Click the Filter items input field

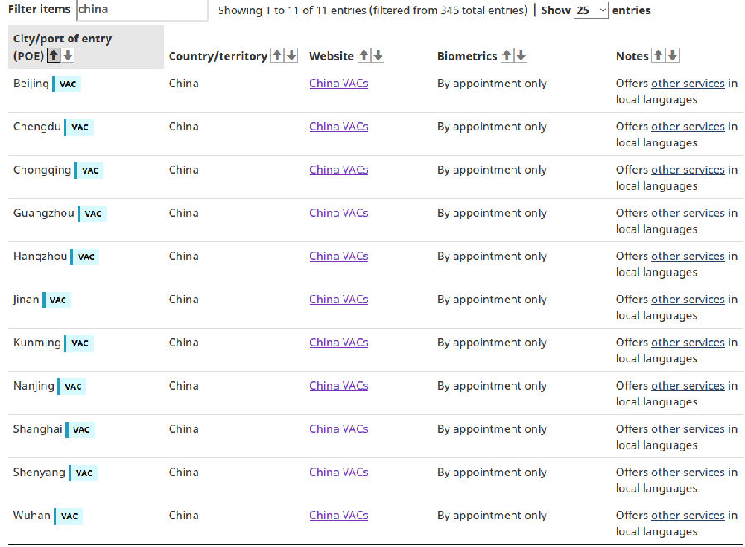click(142, 10)
